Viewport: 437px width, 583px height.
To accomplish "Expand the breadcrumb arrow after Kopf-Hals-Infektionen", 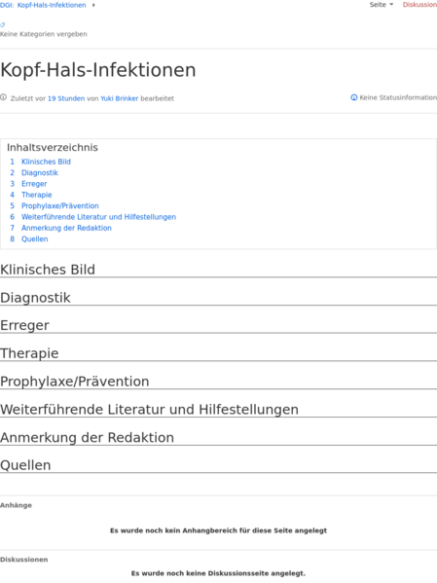I will 93,5.
